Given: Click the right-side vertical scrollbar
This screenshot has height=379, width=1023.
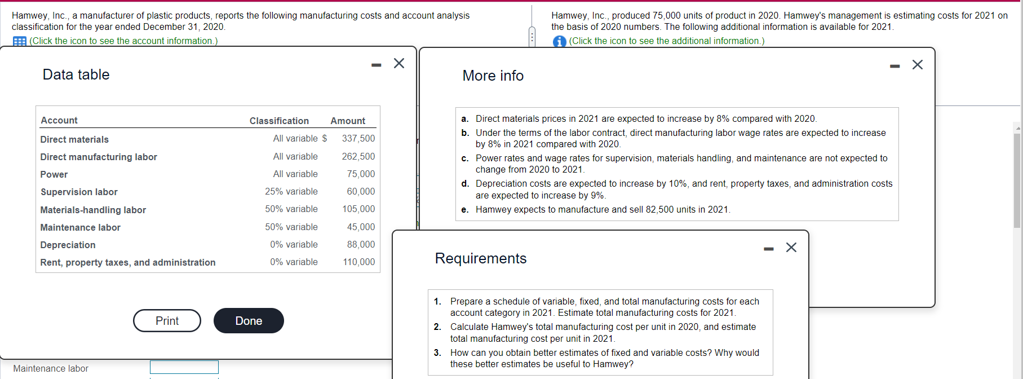Looking at the screenshot, I should (x=1017, y=180).
